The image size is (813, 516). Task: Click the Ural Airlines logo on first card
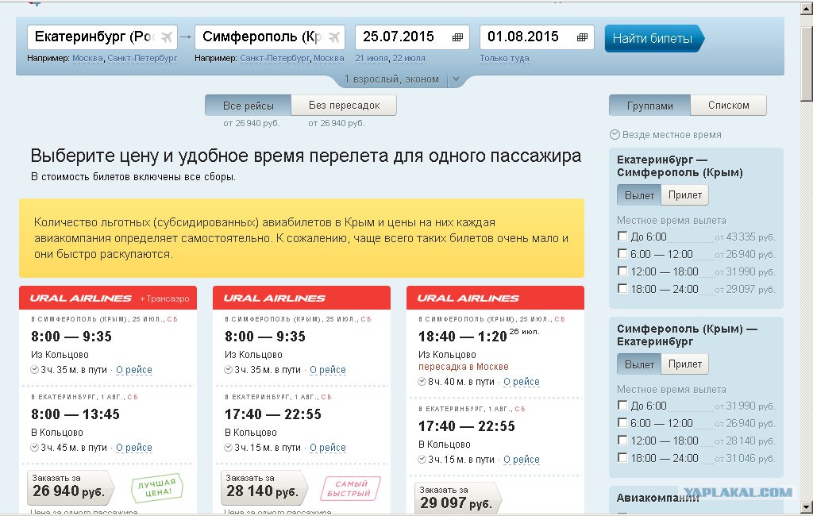click(x=80, y=298)
